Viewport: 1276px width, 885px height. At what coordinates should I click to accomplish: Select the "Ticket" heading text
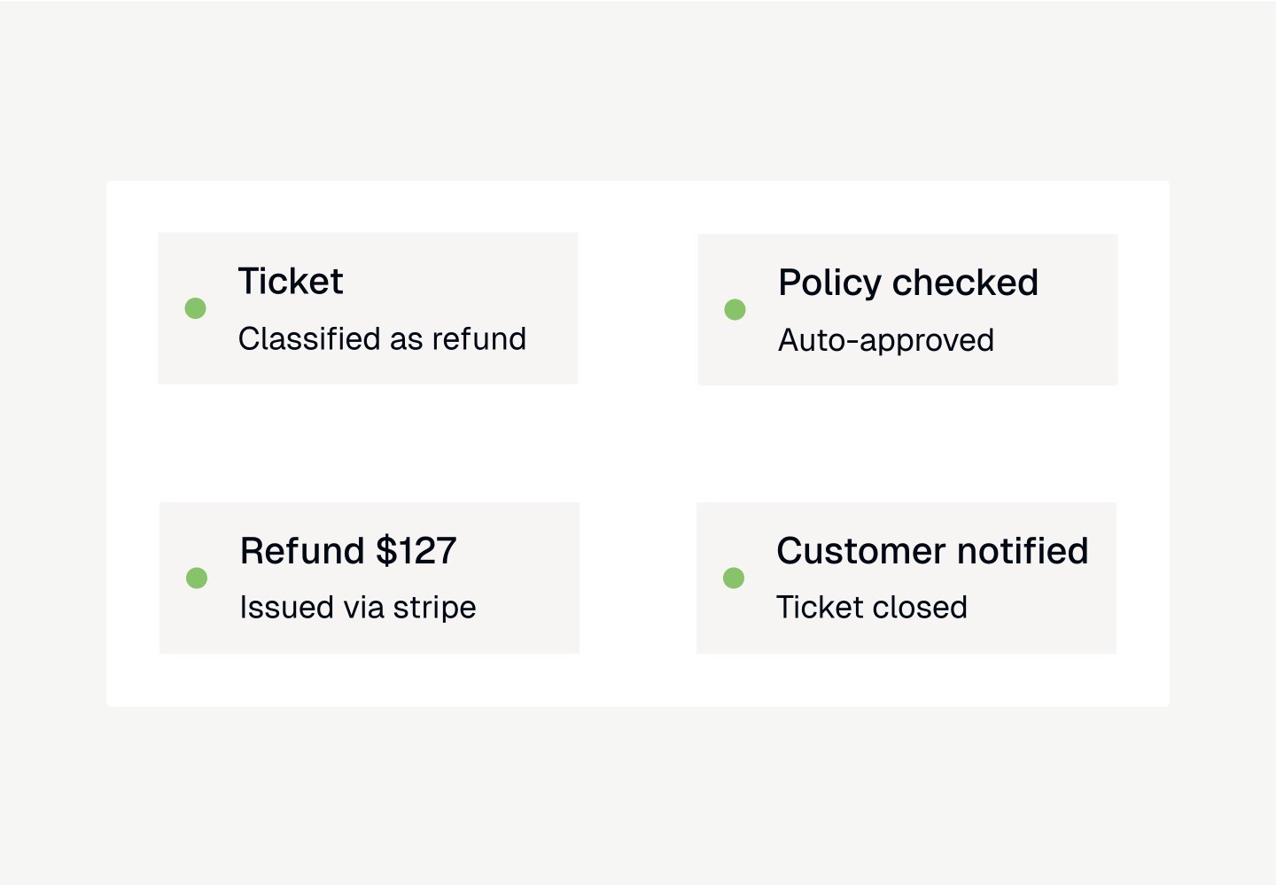291,282
